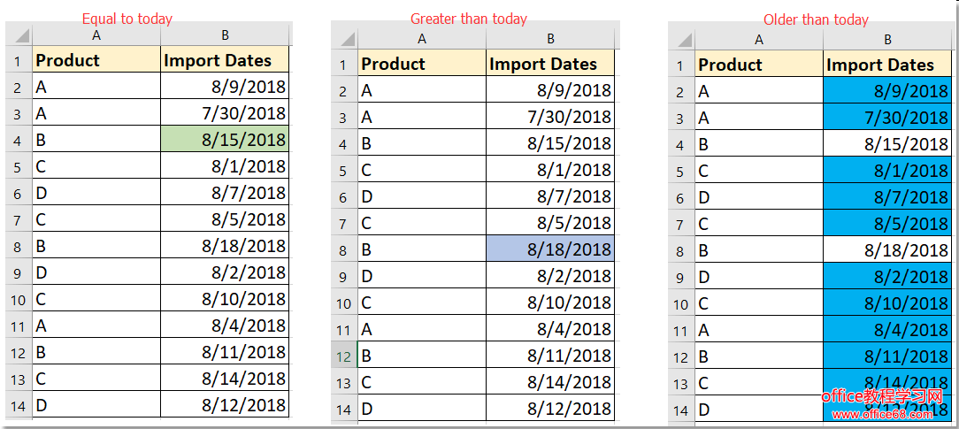The height and width of the screenshot is (429, 959).
Task: Select row 12 header in the middle table
Action: 344,356
